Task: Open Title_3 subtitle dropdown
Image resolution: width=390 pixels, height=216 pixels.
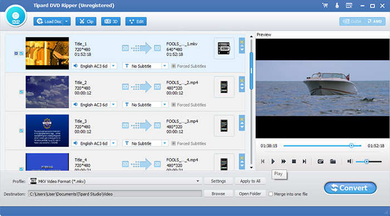Action: pyautogui.click(x=165, y=143)
